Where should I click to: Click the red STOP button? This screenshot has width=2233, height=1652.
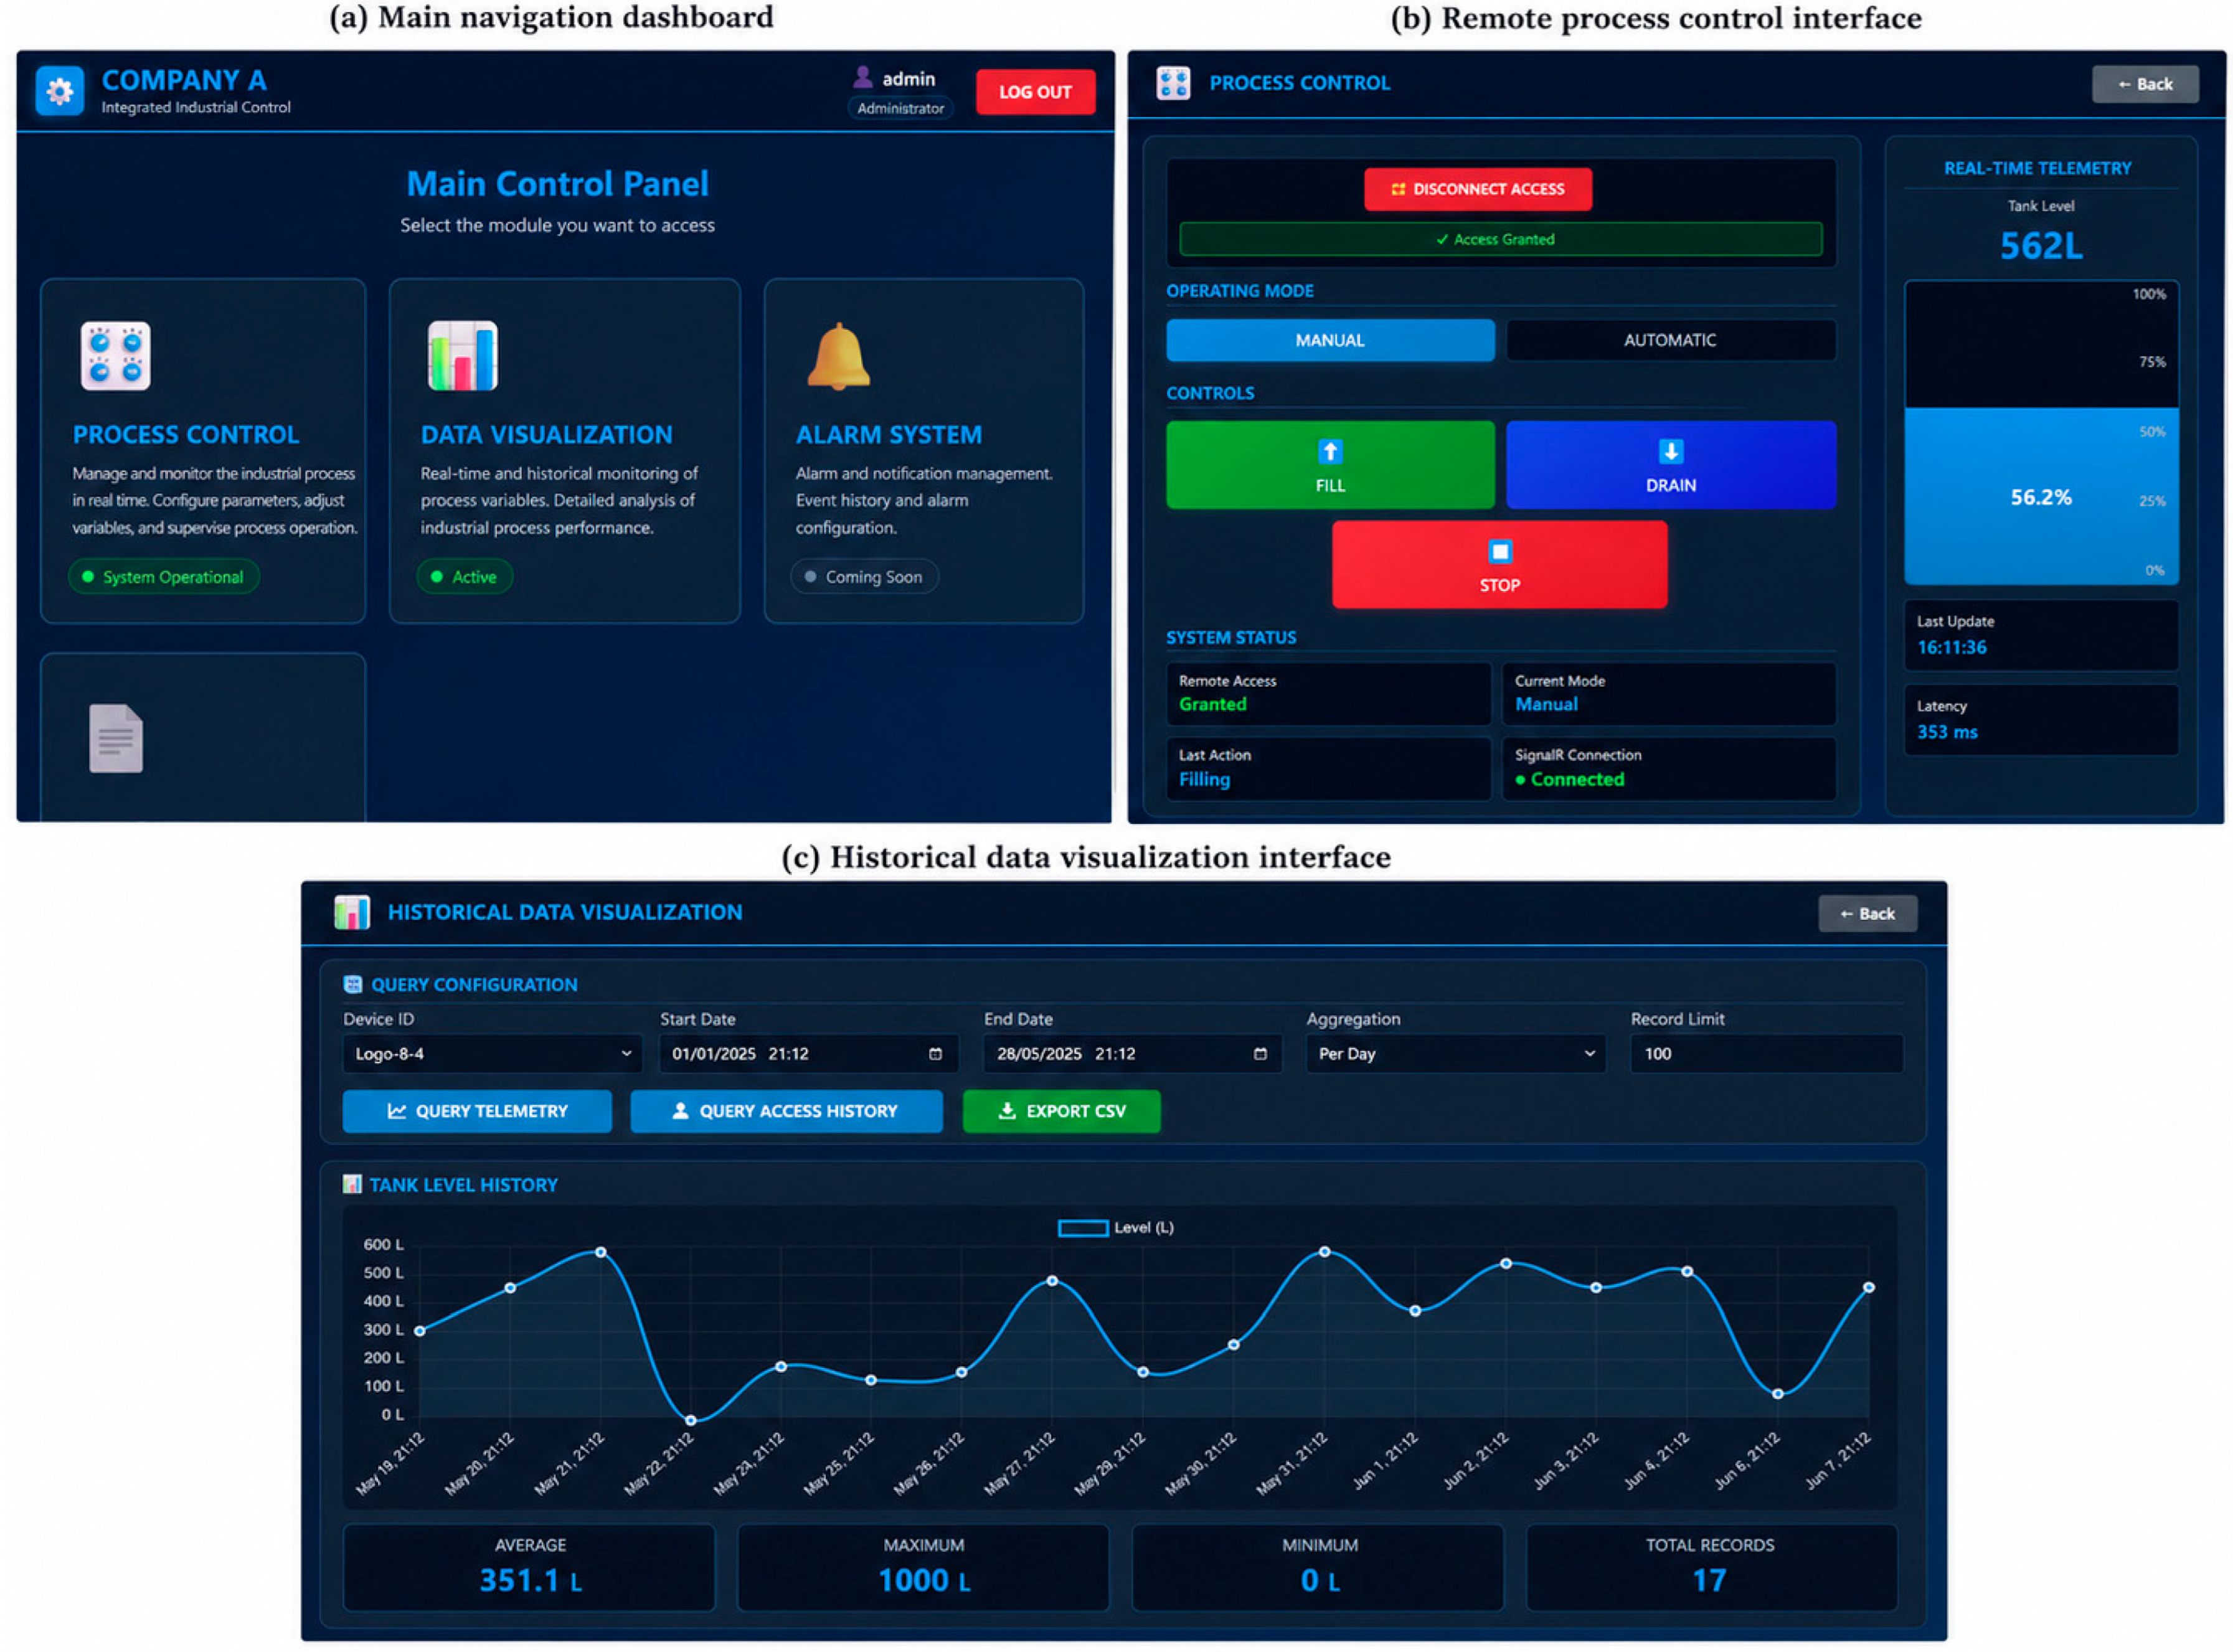tap(1499, 564)
